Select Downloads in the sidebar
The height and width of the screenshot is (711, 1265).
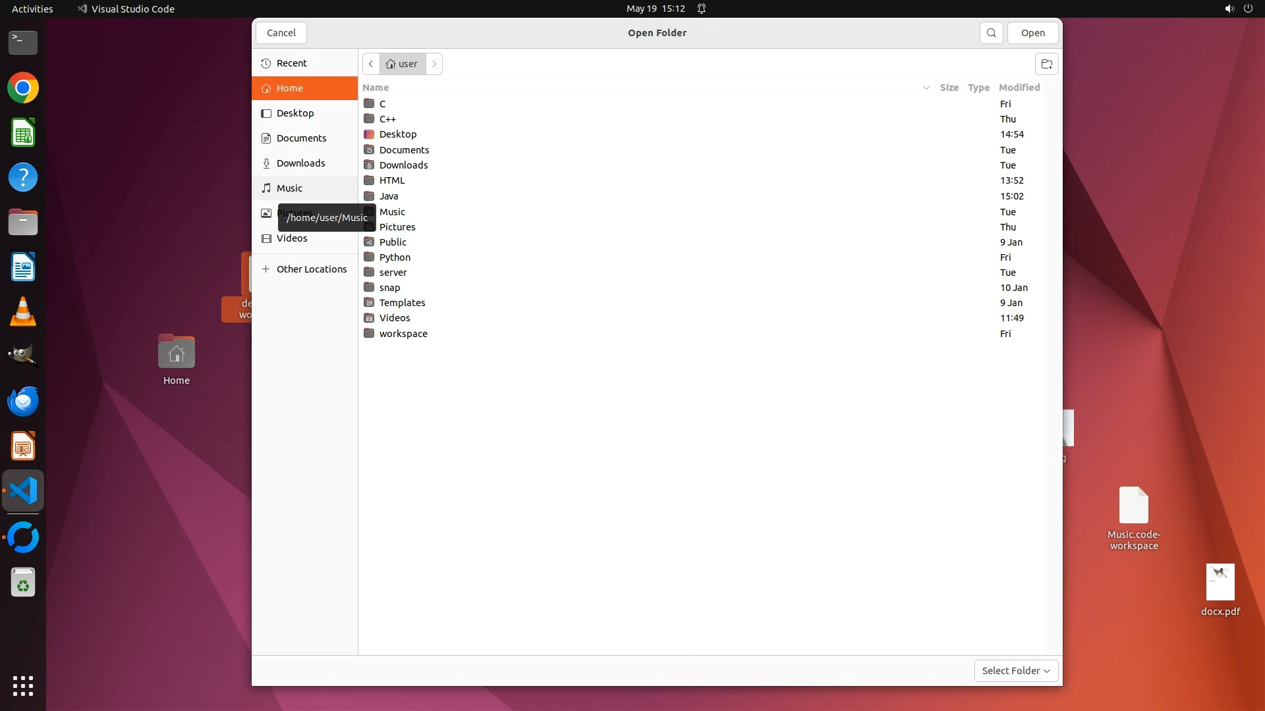point(300,163)
